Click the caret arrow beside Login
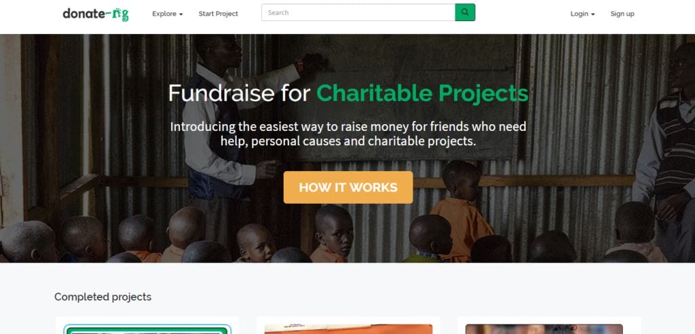Viewport: 695px width, 334px height. click(x=593, y=14)
